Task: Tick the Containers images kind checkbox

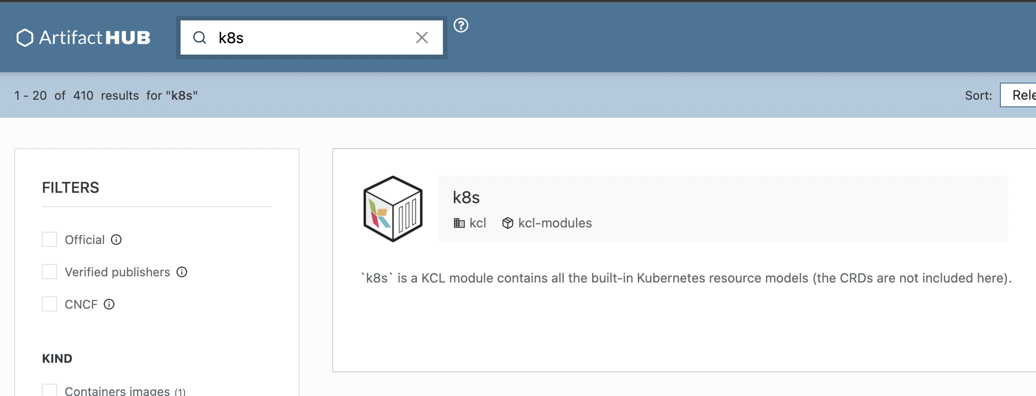Action: 49,390
